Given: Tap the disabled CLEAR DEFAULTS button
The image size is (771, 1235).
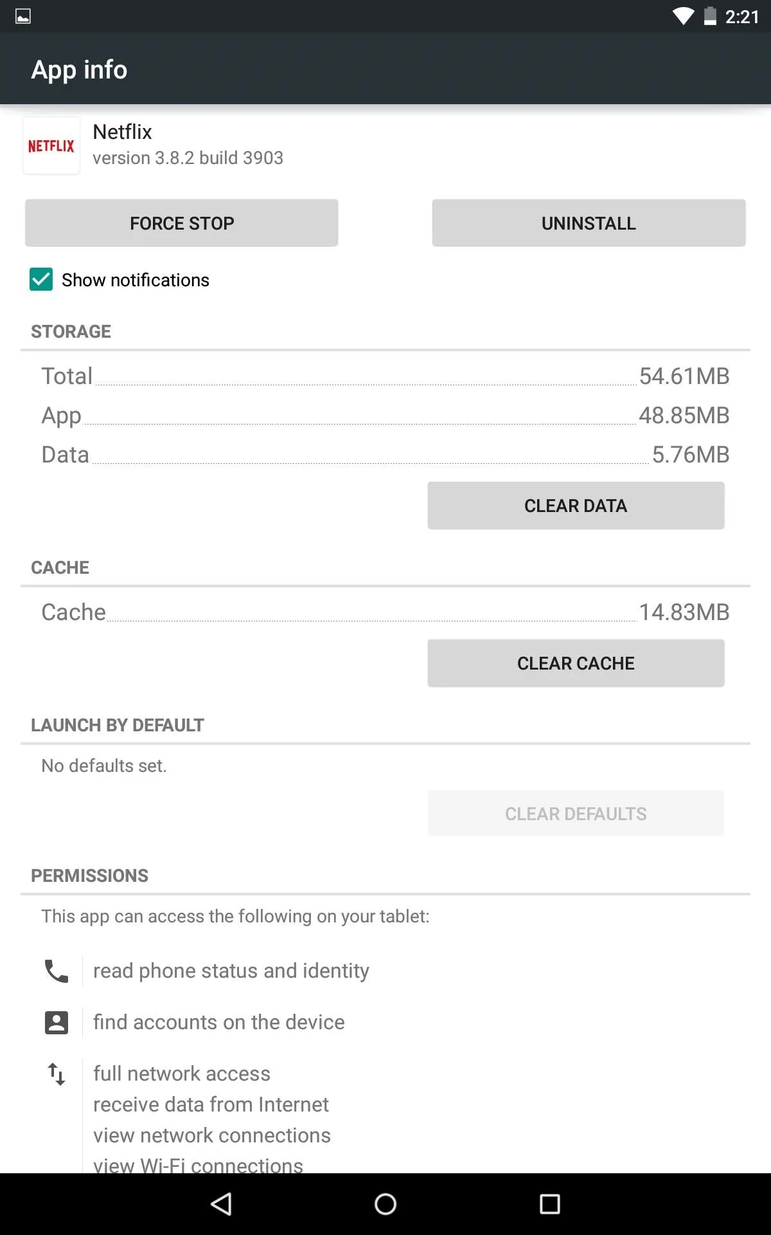Looking at the screenshot, I should tap(576, 814).
